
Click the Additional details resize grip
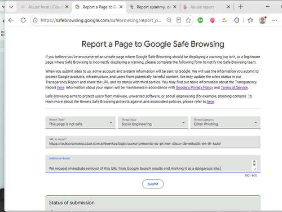click(255, 169)
